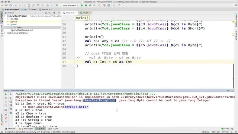This screenshot has width=238, height=134.
Task: Click the trash Clear All icon in Run panel
Action: 11,113
